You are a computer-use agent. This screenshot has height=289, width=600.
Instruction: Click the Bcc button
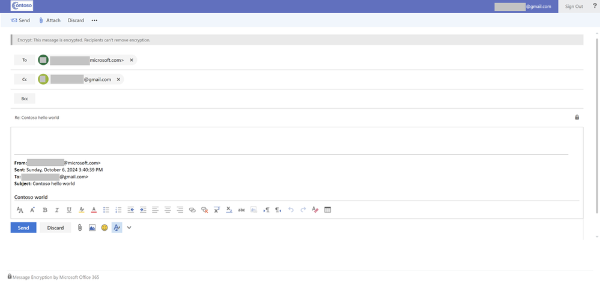(25, 99)
